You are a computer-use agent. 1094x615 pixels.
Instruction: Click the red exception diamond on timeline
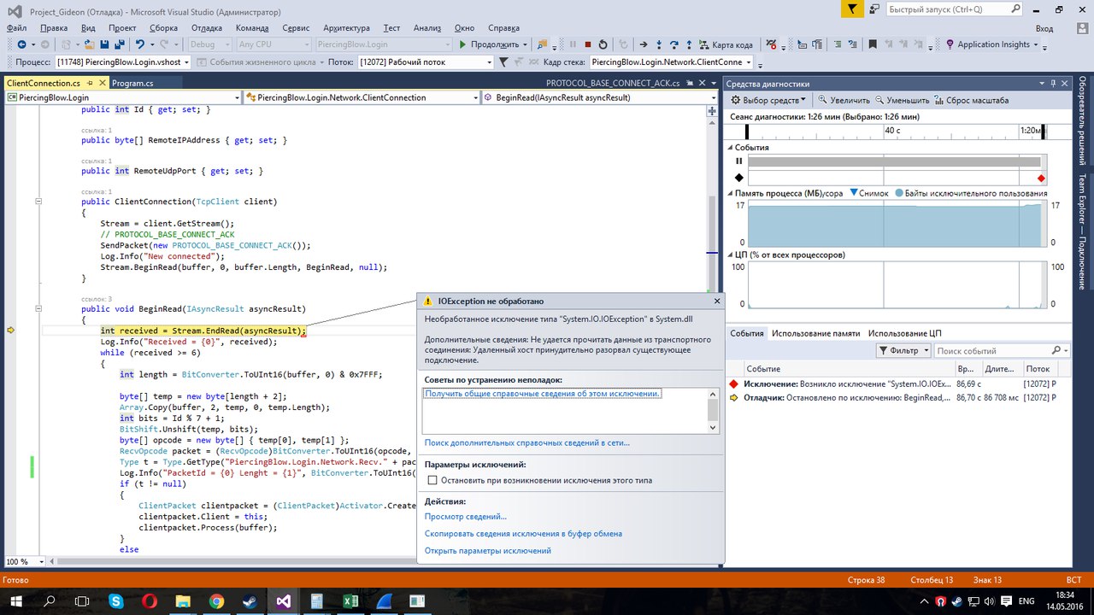(1041, 178)
